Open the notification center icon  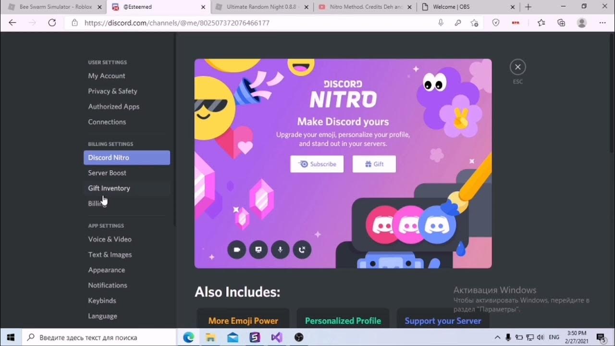coord(601,337)
